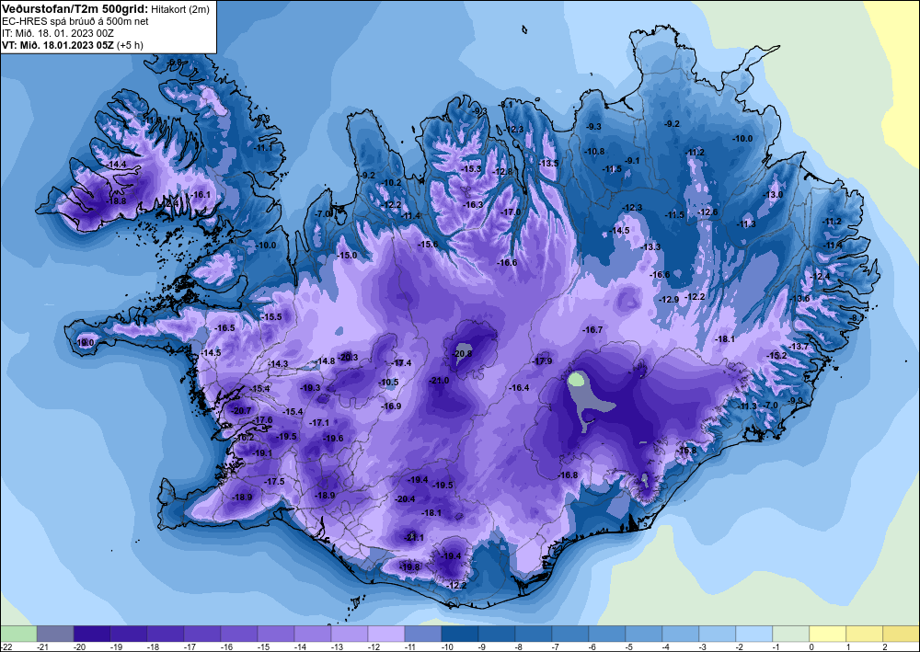Viewport: 920px width, 652px height.
Task: Click the -11.1 temperature label
Action: (263, 148)
